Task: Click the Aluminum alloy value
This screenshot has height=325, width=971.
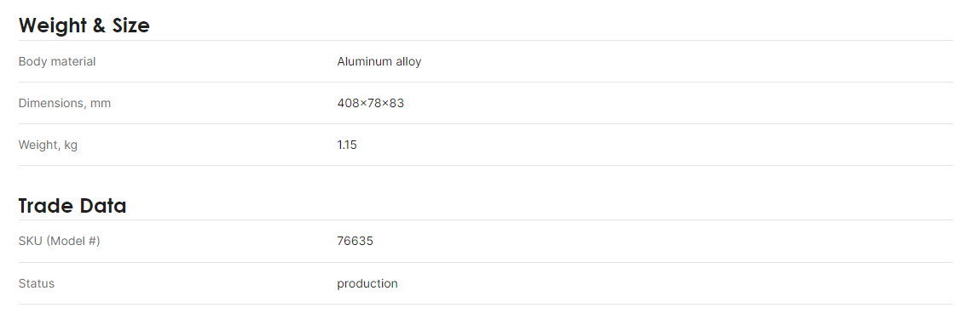Action: [379, 62]
